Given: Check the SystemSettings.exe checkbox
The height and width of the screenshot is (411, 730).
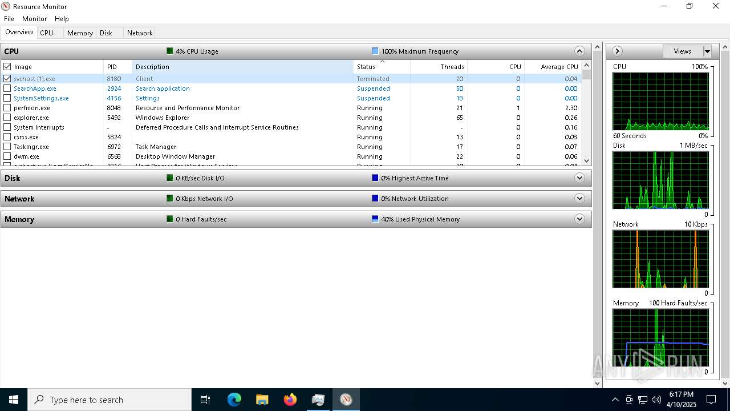Looking at the screenshot, I should pos(7,98).
